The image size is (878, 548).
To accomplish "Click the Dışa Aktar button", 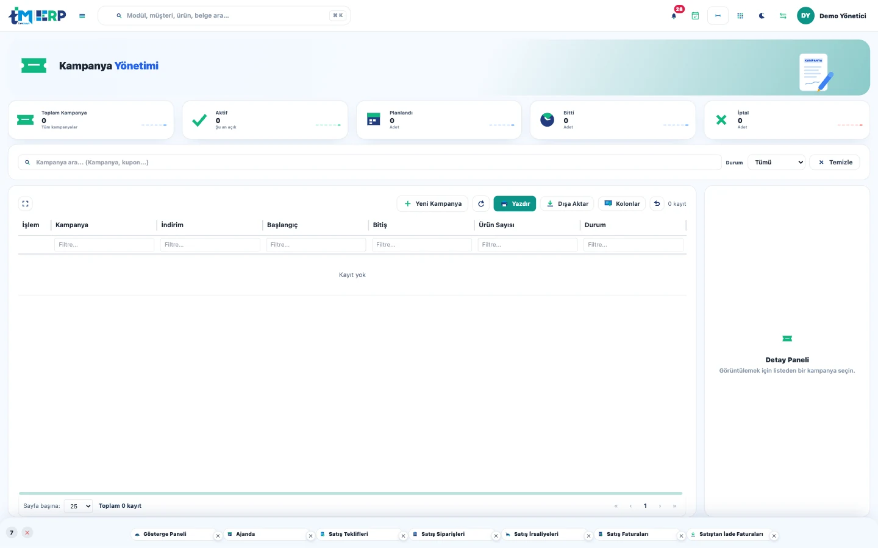I will [x=567, y=203].
